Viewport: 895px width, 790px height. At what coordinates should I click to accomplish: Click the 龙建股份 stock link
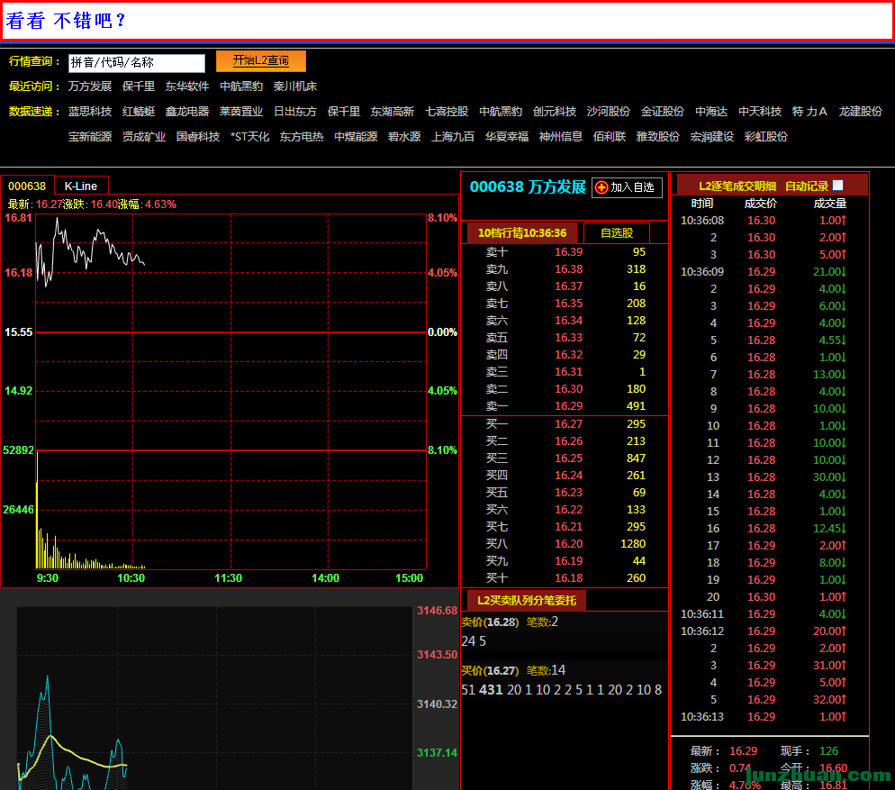point(861,112)
